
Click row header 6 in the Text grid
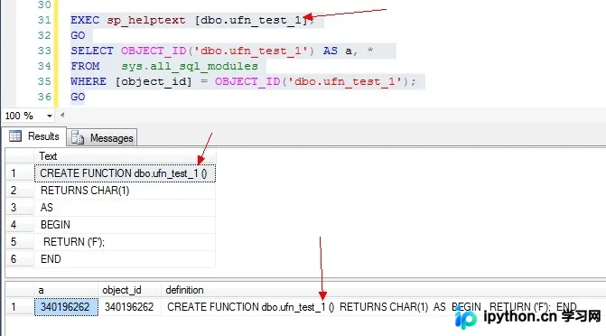click(x=20, y=259)
